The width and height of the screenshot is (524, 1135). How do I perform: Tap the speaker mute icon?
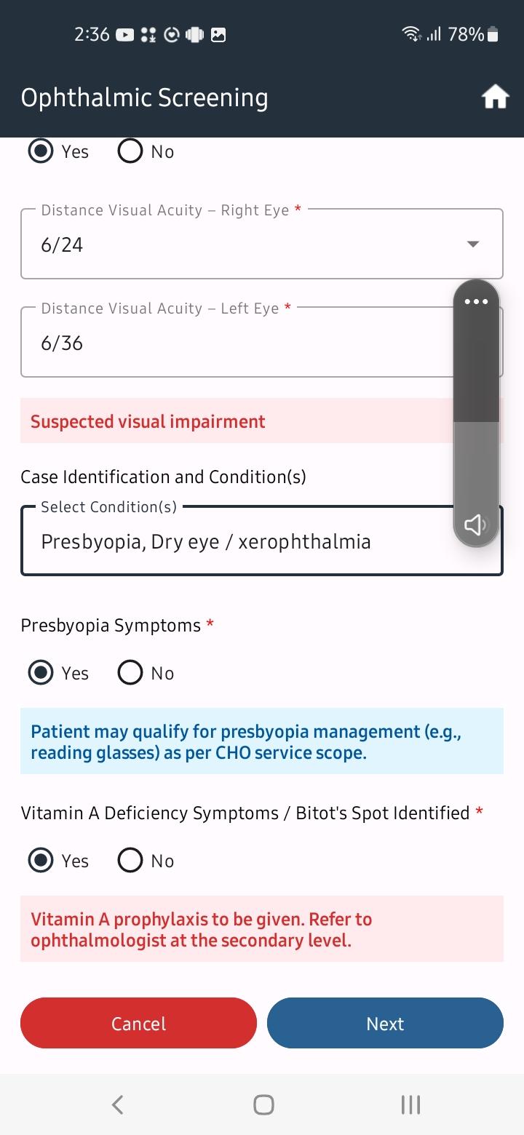[x=476, y=525]
